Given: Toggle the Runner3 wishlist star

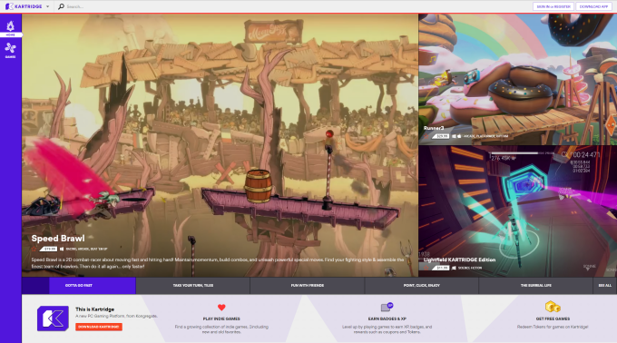Looking at the screenshot, I should pos(426,136).
